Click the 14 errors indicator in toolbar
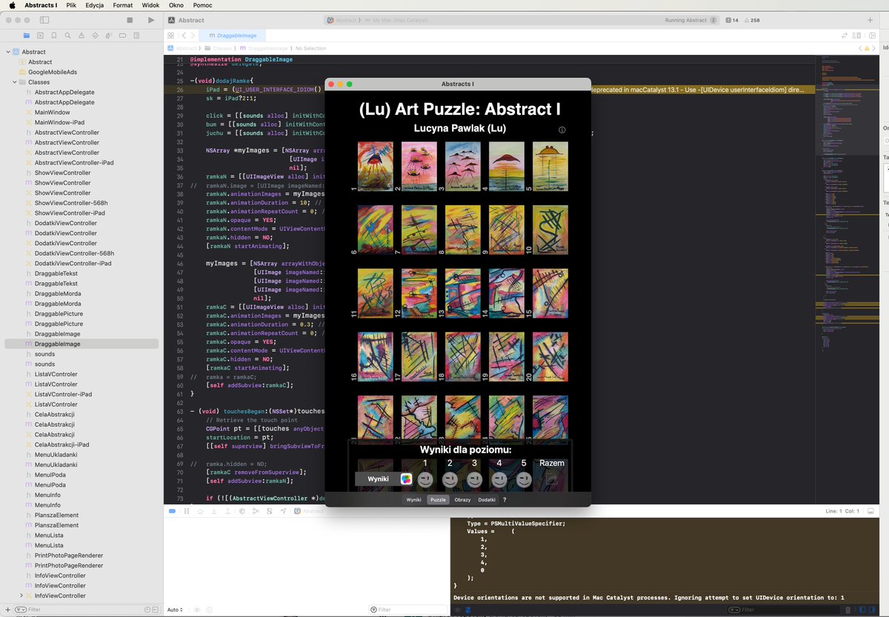Image resolution: width=889 pixels, height=617 pixels. (x=731, y=20)
